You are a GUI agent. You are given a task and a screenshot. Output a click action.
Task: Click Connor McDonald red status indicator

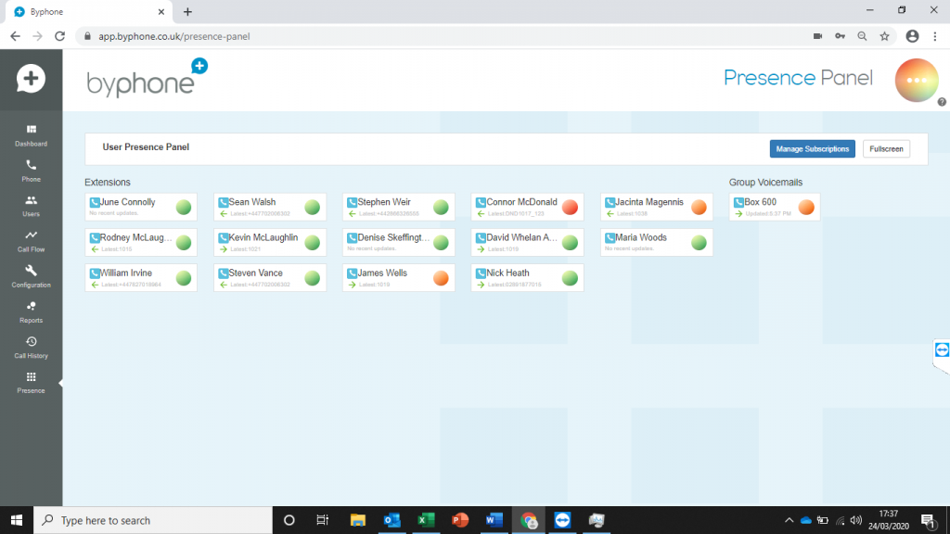click(x=571, y=207)
